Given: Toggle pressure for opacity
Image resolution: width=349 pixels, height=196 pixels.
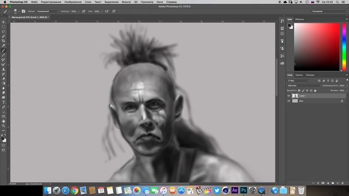Looking at the screenshot, I should tap(83, 11).
